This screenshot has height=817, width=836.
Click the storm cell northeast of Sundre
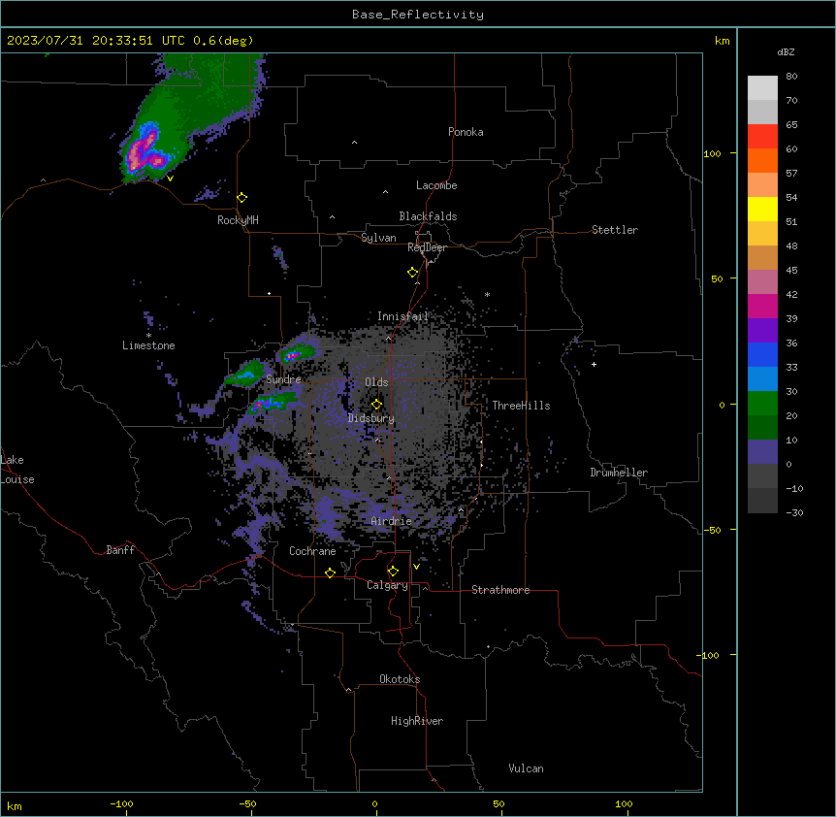(x=297, y=353)
